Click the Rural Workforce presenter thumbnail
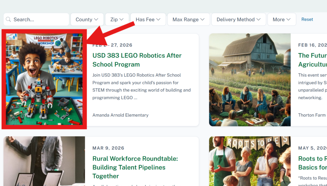Viewport: 327px width, 186px height. pyautogui.click(x=44, y=161)
